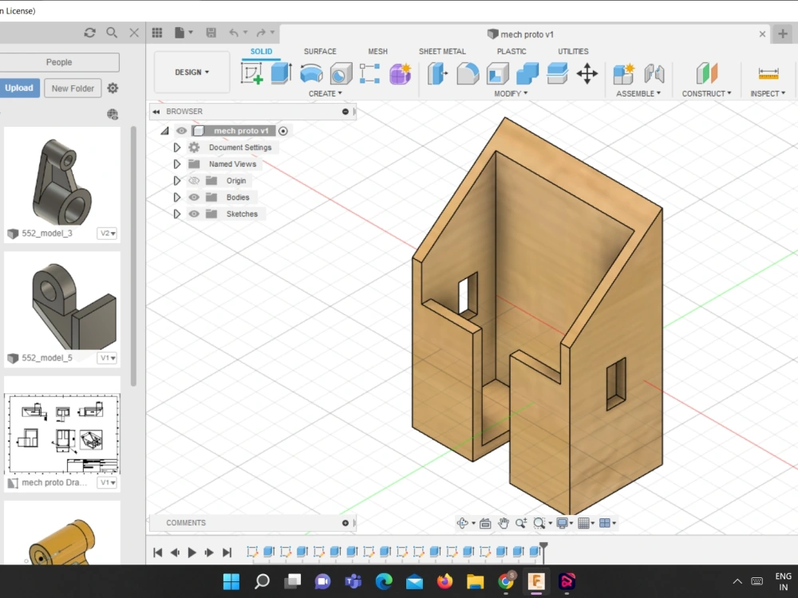Viewport: 798px width, 598px height.
Task: Open 552_model_5 thumbnail
Action: (x=62, y=302)
